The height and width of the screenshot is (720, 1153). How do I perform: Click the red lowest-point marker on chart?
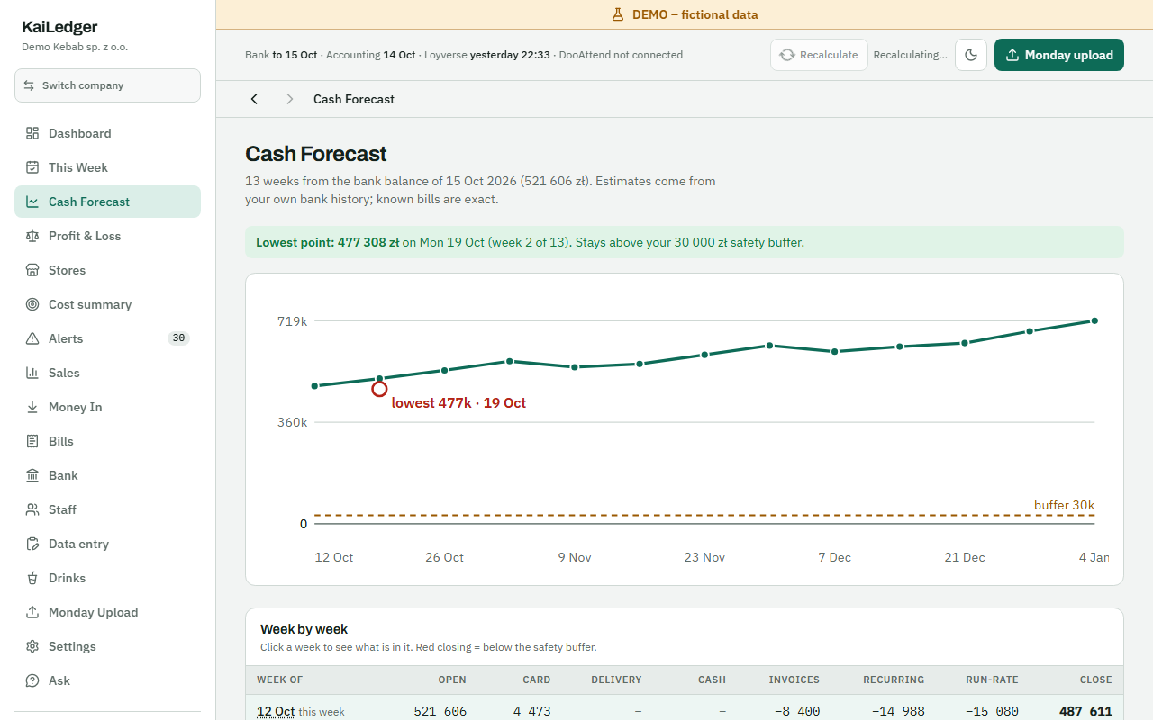[x=379, y=389]
